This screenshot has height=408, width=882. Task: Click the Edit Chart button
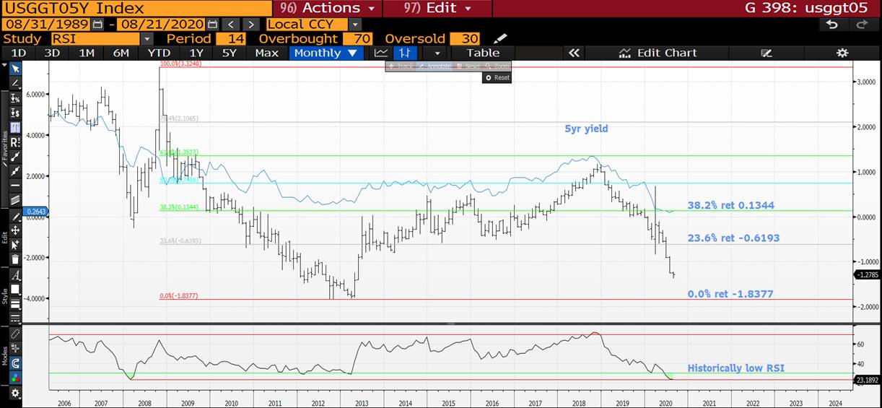(x=658, y=53)
